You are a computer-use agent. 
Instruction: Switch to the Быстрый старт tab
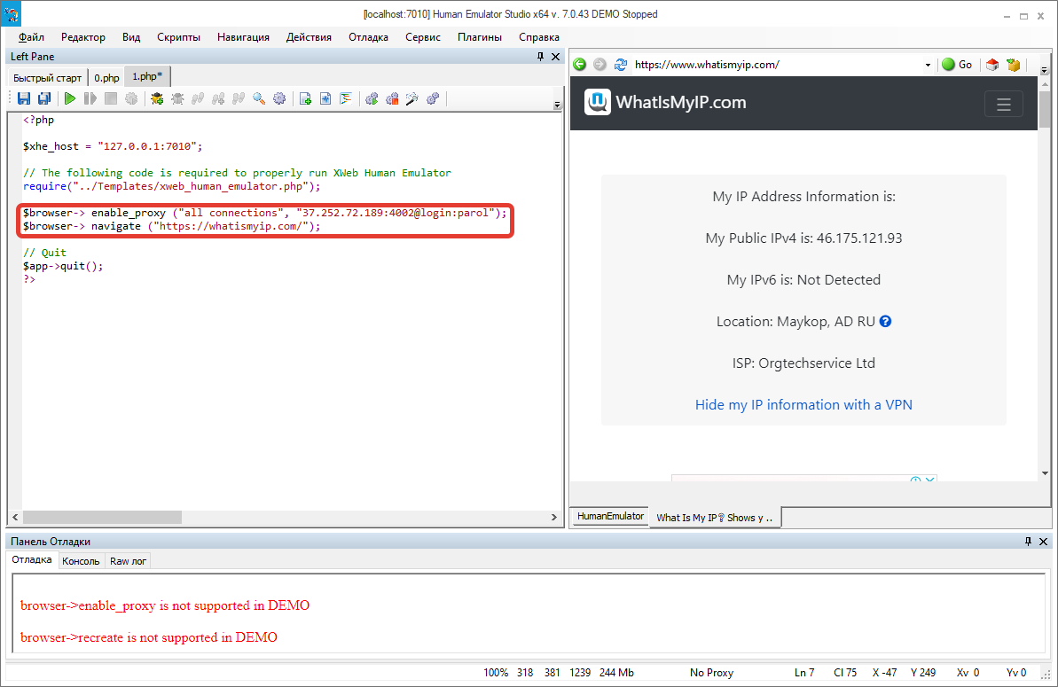coord(47,77)
